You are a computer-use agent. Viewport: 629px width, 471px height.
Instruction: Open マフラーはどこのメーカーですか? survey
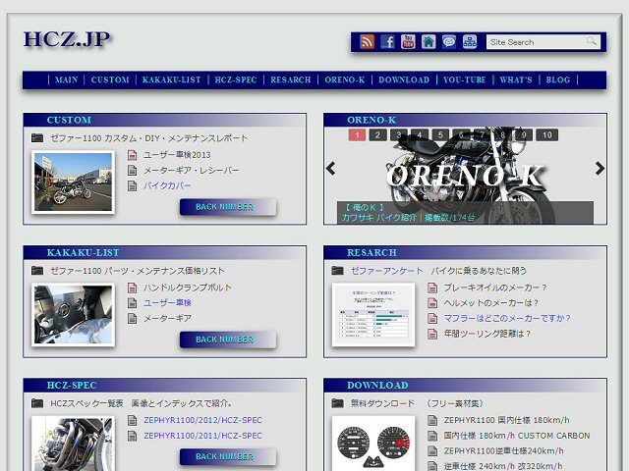(x=507, y=318)
